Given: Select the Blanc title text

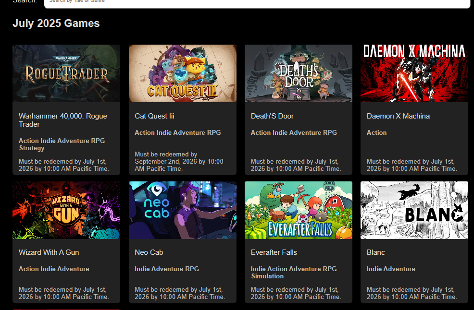Looking at the screenshot, I should [376, 252].
